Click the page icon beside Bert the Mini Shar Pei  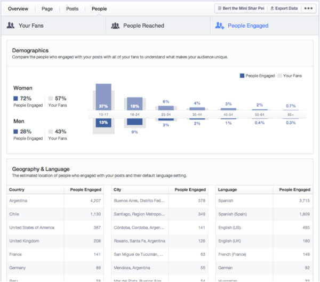[219, 9]
